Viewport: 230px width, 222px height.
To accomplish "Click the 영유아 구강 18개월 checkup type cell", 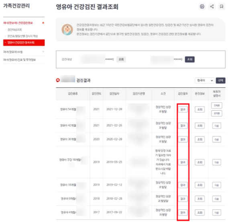I will coord(73,162).
